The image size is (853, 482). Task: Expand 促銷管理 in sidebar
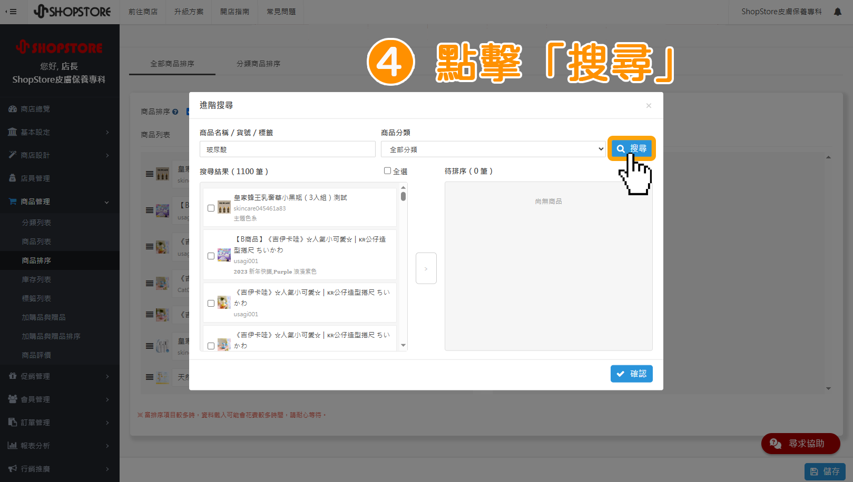pos(60,376)
